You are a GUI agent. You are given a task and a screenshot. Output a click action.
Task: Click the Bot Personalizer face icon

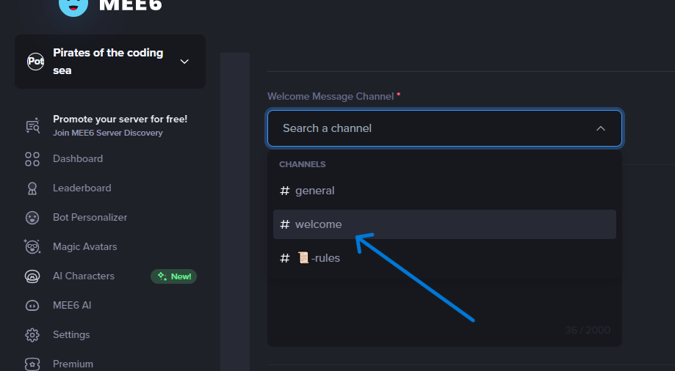click(x=32, y=218)
